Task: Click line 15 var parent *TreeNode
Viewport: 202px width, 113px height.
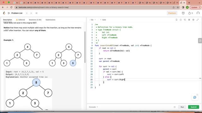Action: pos(109,61)
